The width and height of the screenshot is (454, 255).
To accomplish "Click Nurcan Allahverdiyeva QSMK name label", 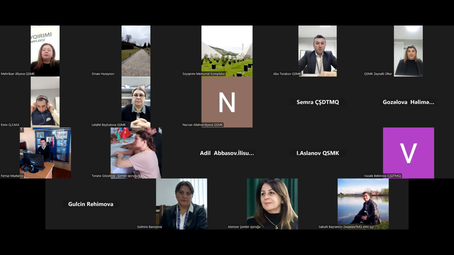I will pos(202,125).
